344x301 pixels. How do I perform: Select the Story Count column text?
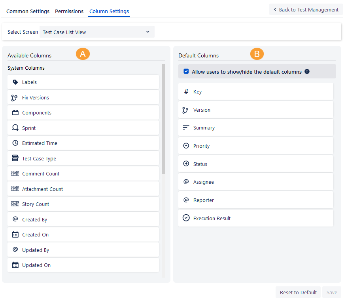36,204
